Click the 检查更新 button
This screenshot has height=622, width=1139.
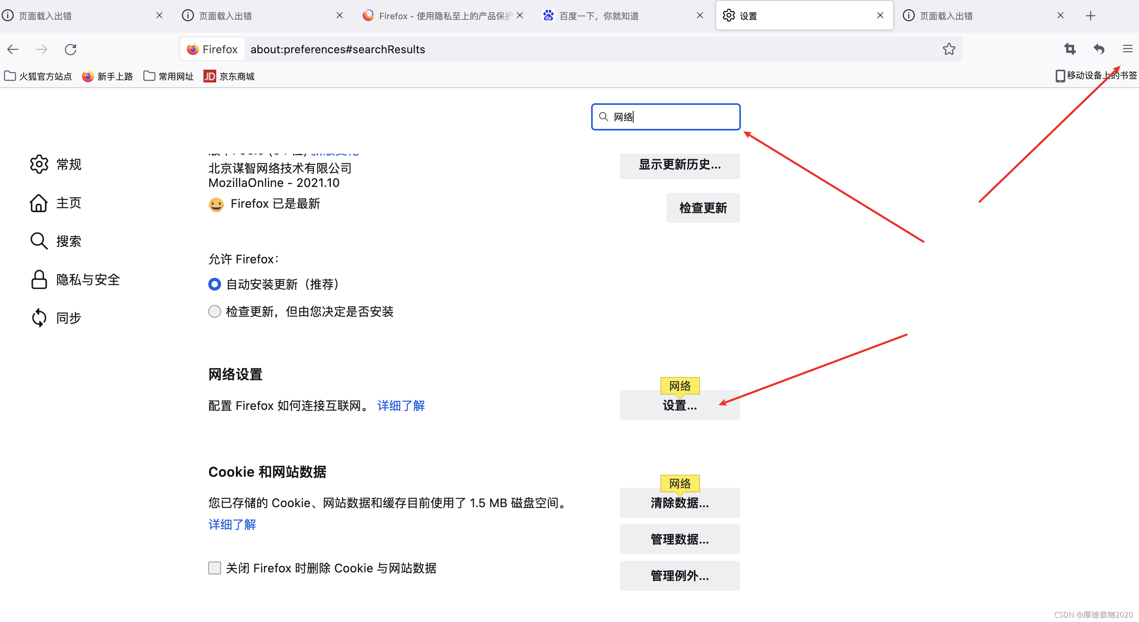tap(702, 208)
